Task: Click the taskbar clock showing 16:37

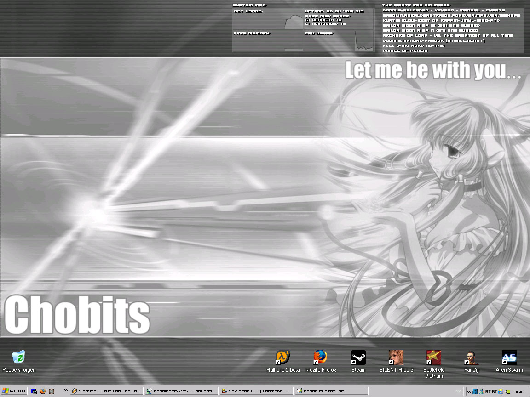Action: tap(519, 391)
